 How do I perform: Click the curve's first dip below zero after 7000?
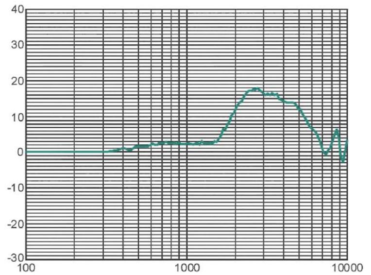pyautogui.click(x=326, y=154)
